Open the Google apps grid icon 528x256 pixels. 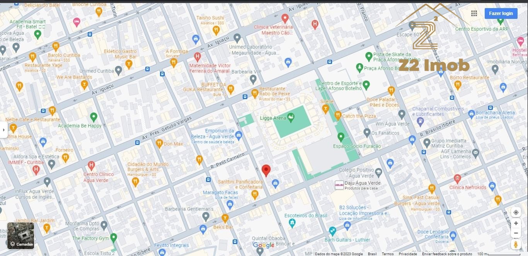click(x=474, y=13)
